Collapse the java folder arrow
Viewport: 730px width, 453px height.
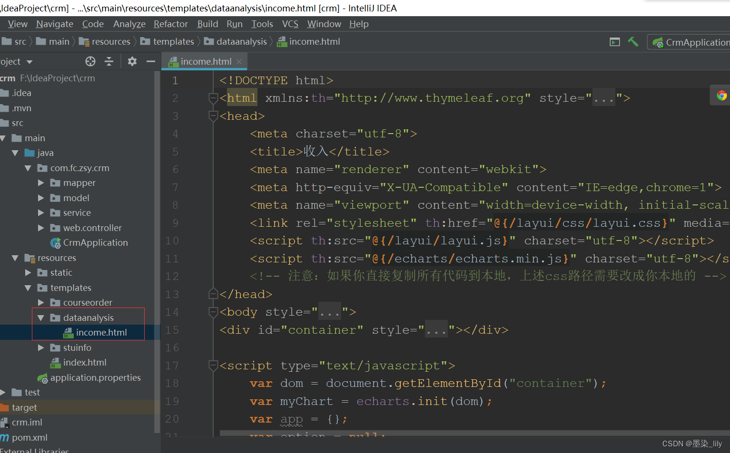click(15, 153)
